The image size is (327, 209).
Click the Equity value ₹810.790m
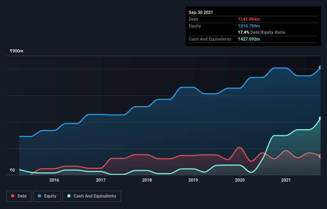pyautogui.click(x=249, y=26)
